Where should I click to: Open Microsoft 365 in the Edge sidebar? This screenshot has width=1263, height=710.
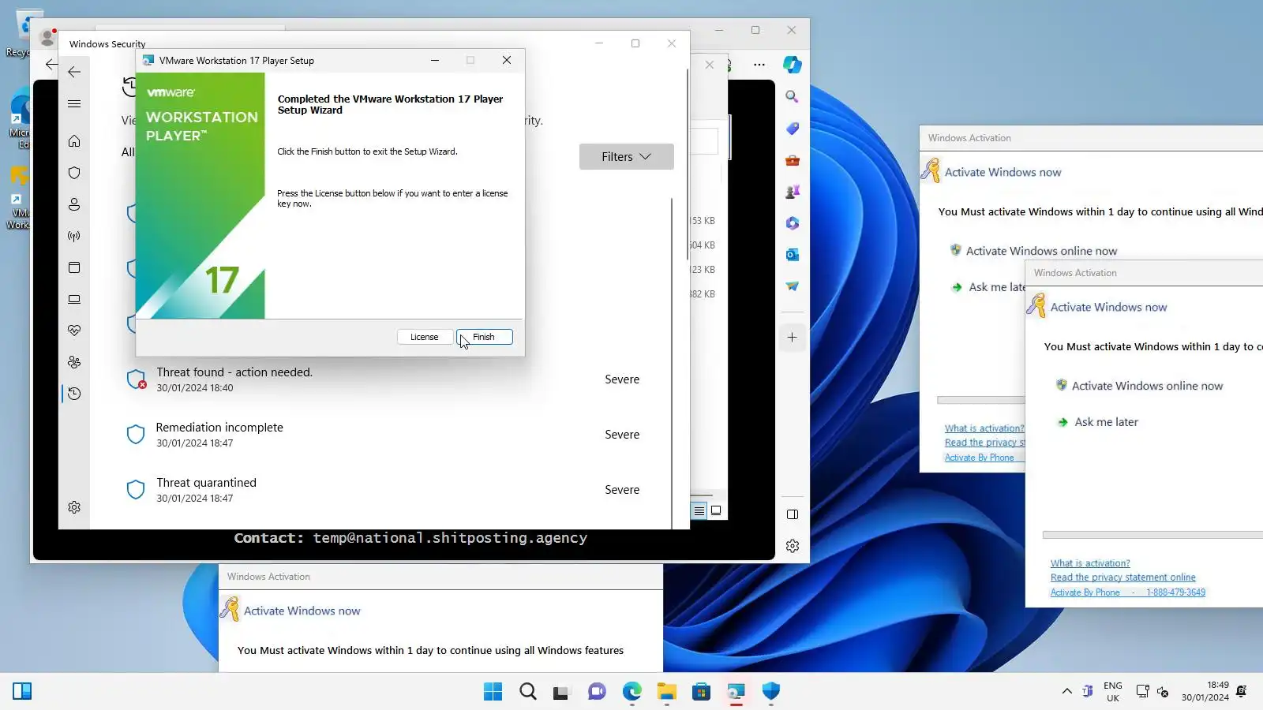pos(793,223)
